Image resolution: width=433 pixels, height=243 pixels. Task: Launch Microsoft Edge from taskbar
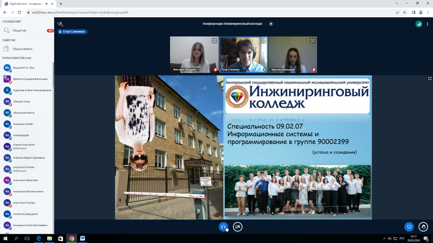pyautogui.click(x=38, y=238)
